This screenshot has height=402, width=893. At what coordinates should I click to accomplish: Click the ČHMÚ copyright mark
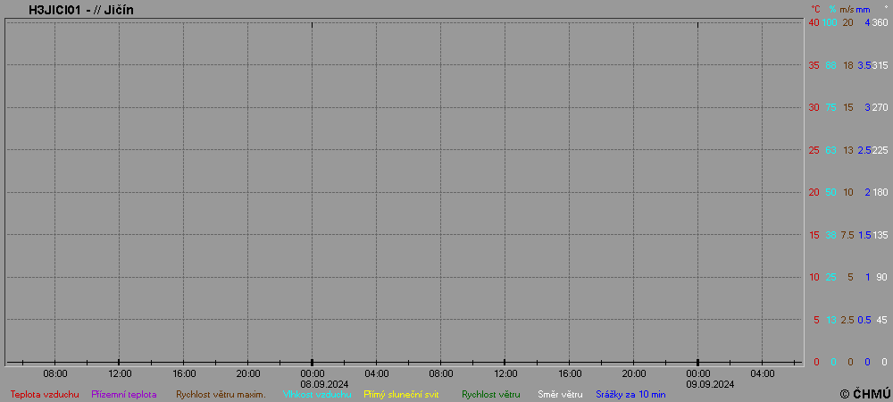coord(864,393)
